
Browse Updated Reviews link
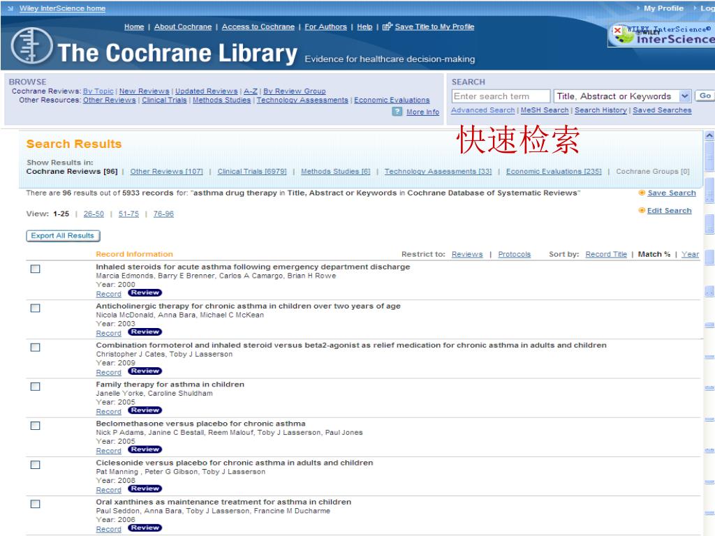tap(207, 91)
